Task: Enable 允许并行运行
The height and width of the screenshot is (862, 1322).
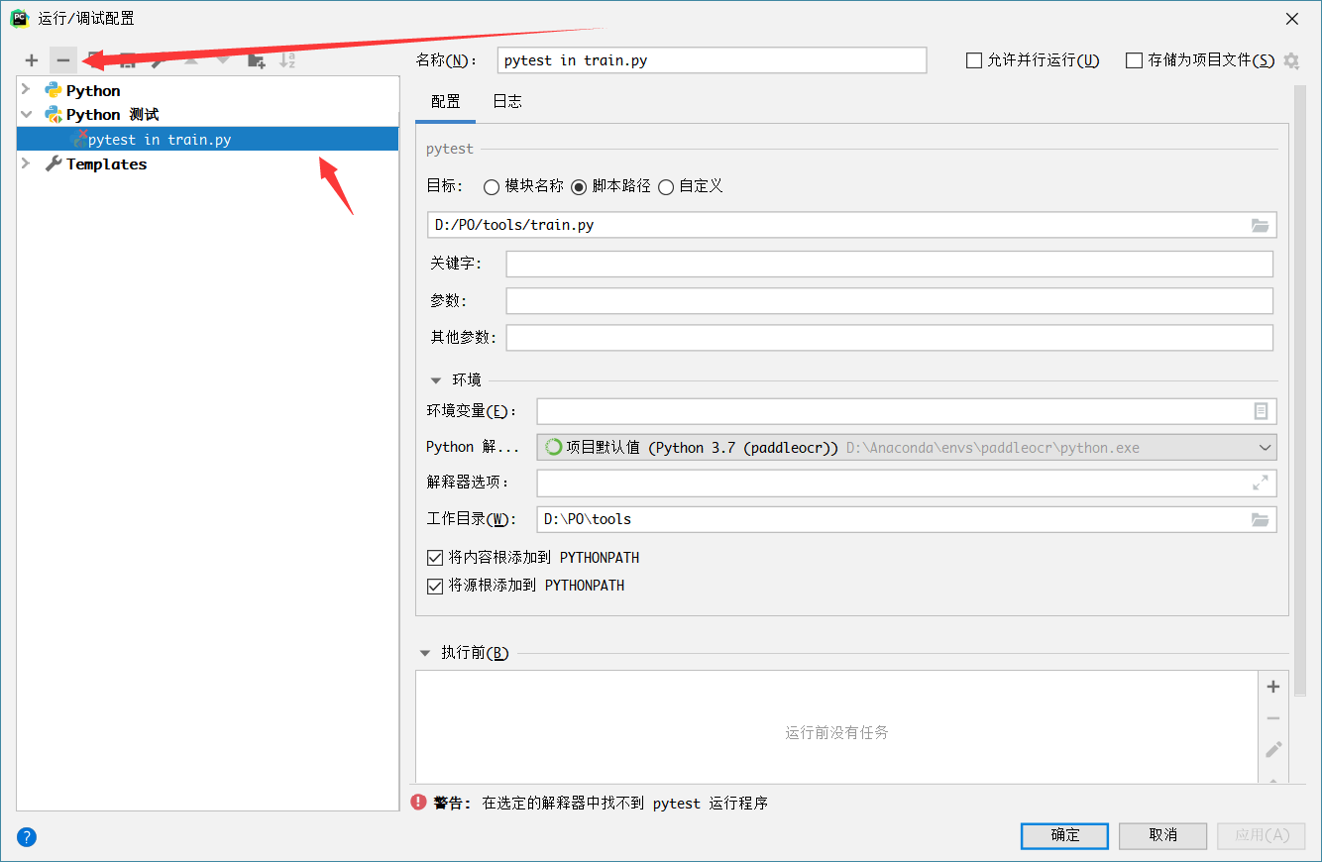Action: coord(973,60)
